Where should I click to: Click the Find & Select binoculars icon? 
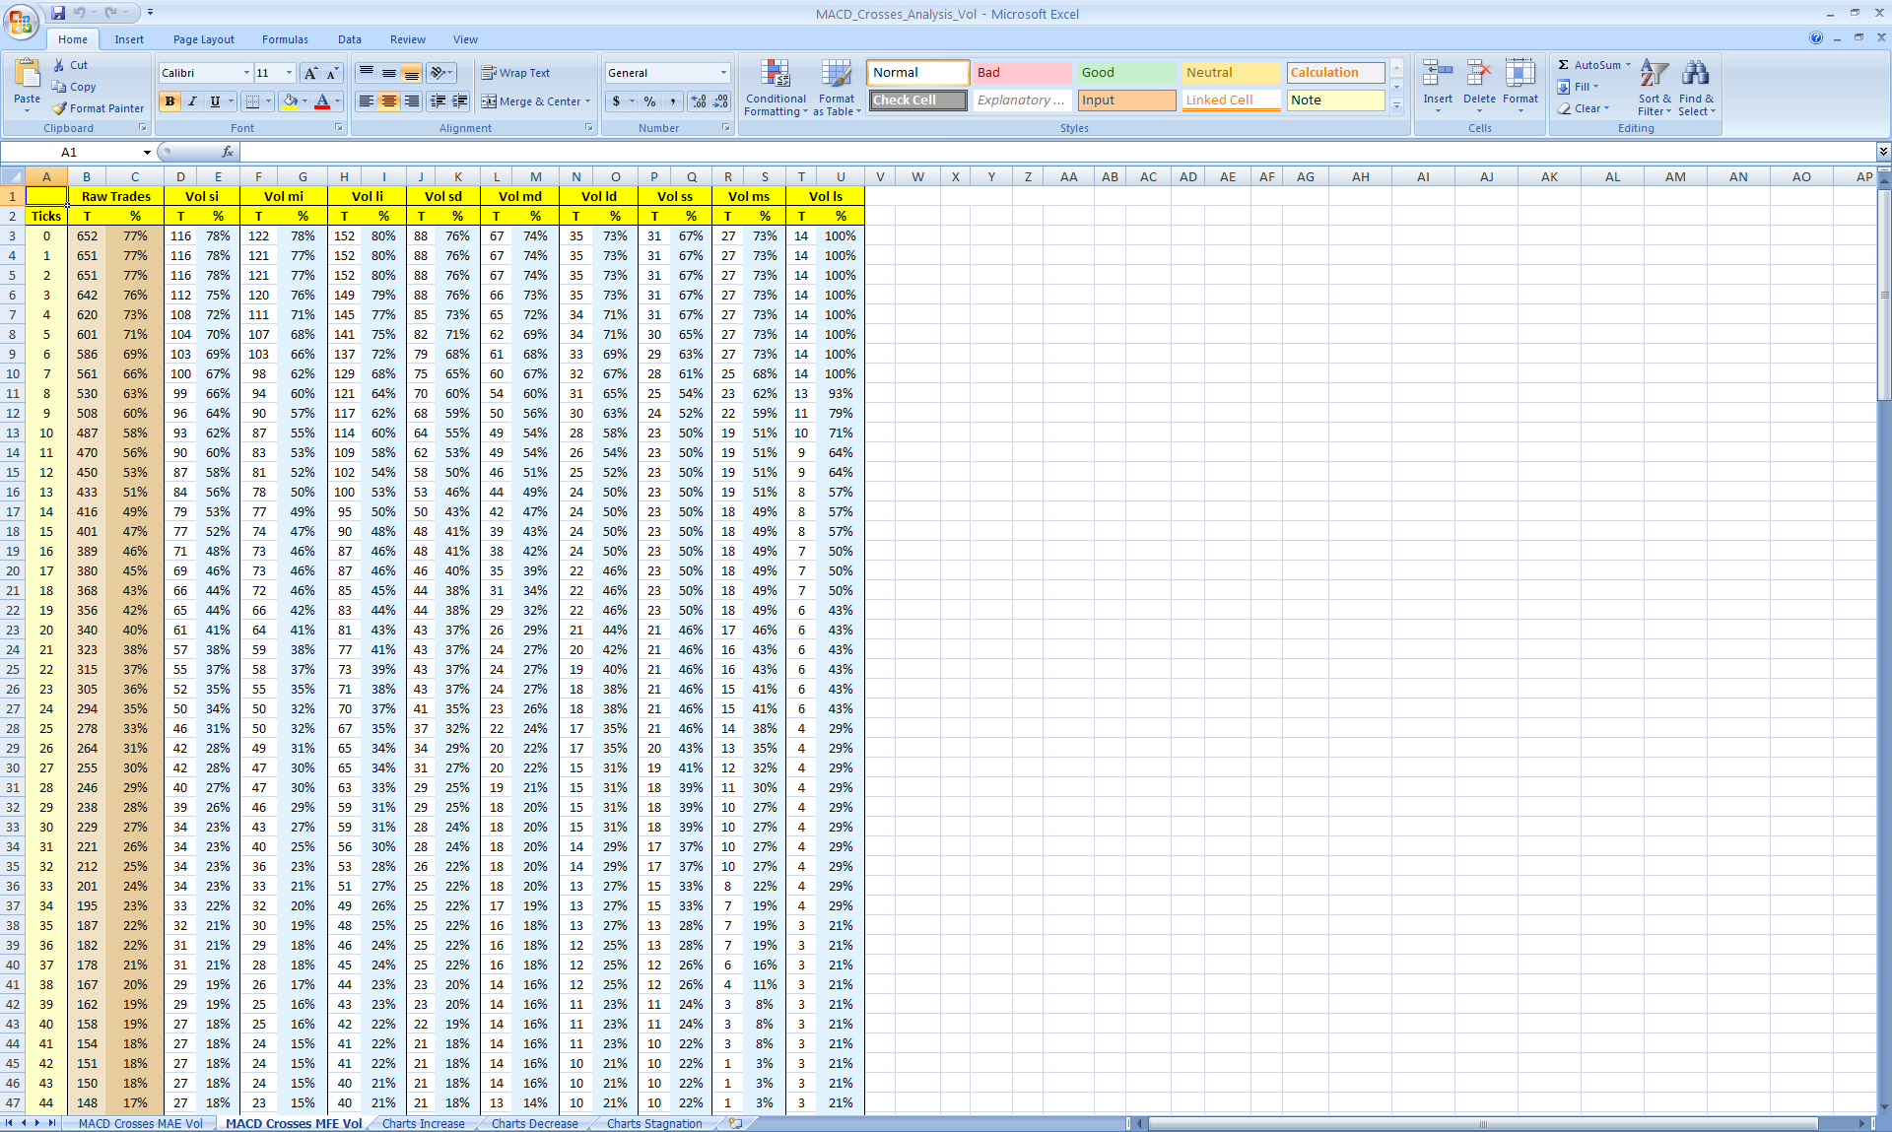1695,75
